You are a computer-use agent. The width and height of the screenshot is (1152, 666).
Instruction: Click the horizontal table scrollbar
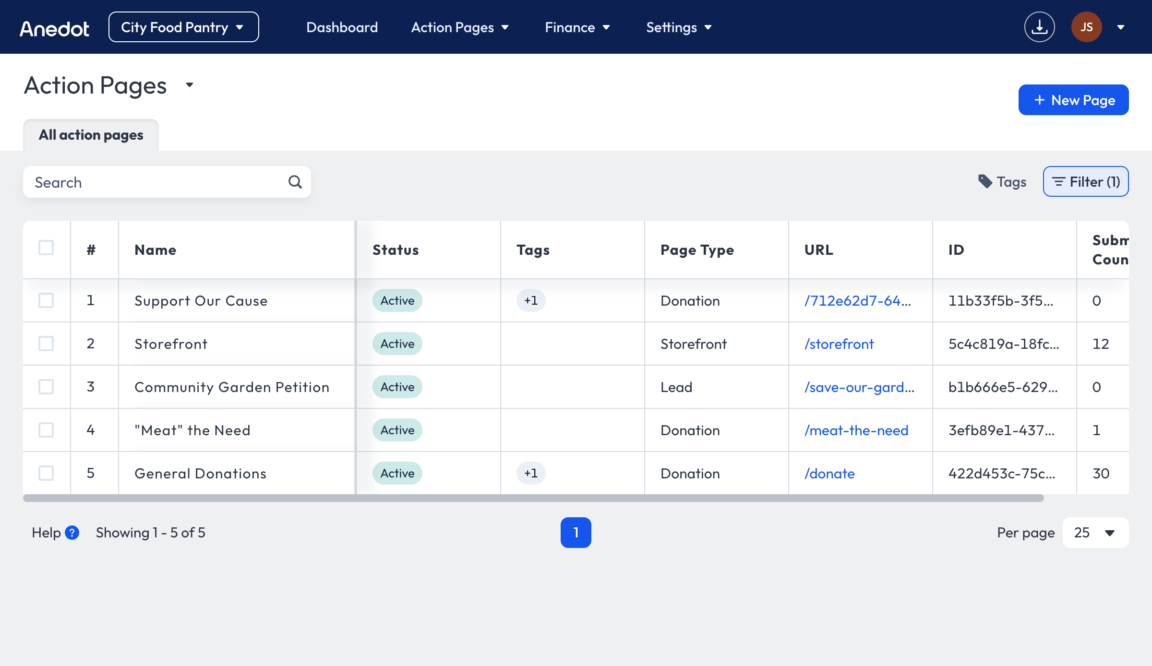pyautogui.click(x=533, y=498)
